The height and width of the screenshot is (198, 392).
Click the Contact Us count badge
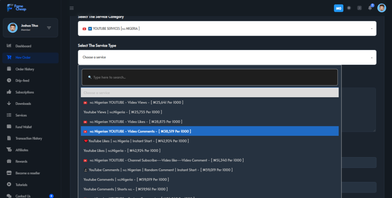tap(51, 196)
